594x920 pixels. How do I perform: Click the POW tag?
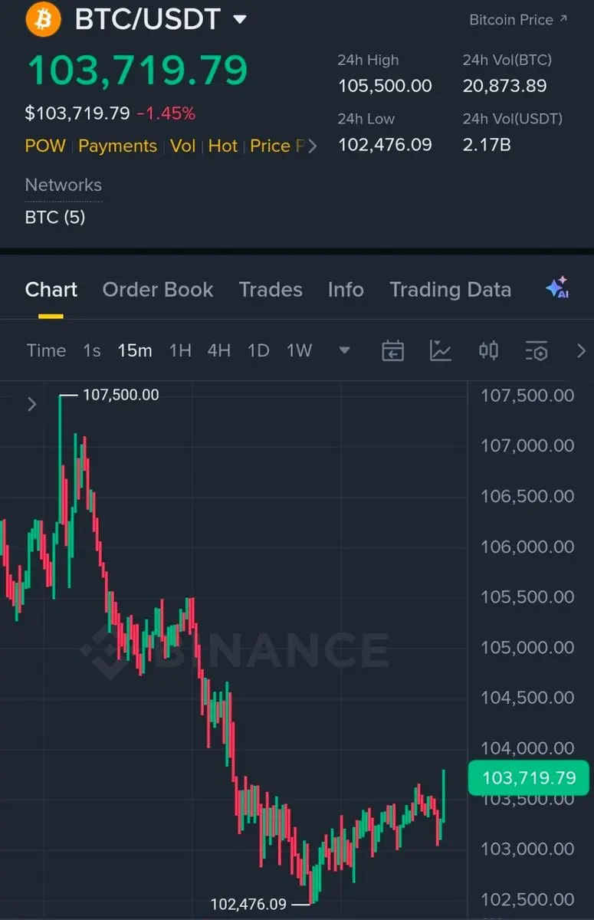(45, 146)
